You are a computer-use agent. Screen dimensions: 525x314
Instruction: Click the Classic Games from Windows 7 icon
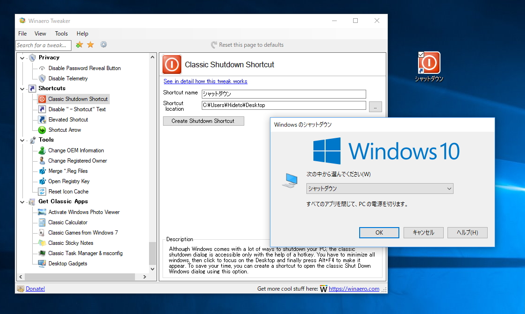(x=42, y=233)
